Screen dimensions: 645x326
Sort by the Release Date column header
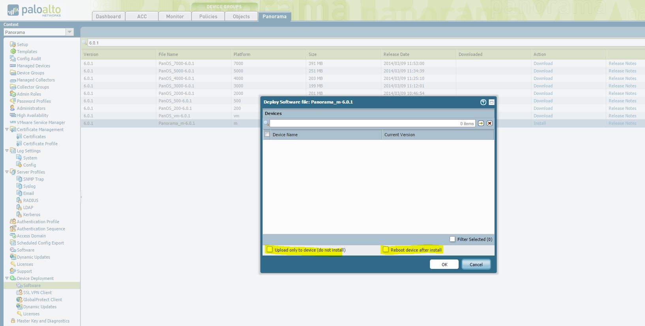pyautogui.click(x=418, y=54)
